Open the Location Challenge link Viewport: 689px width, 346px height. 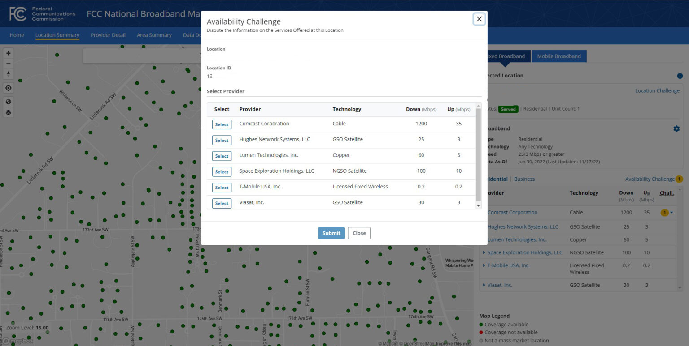[x=657, y=90]
